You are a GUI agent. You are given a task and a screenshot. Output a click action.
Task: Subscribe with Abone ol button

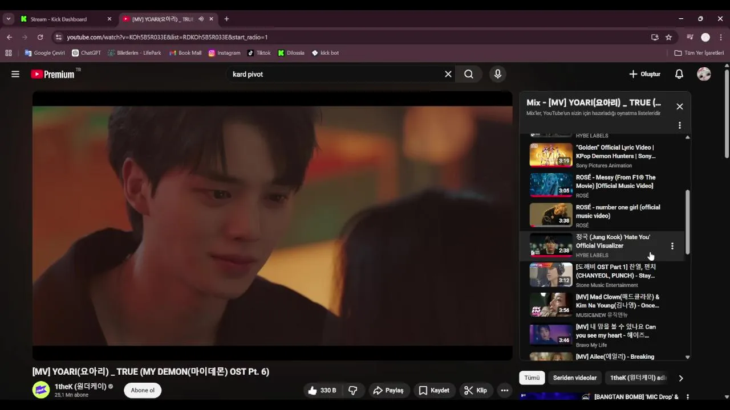tap(143, 390)
